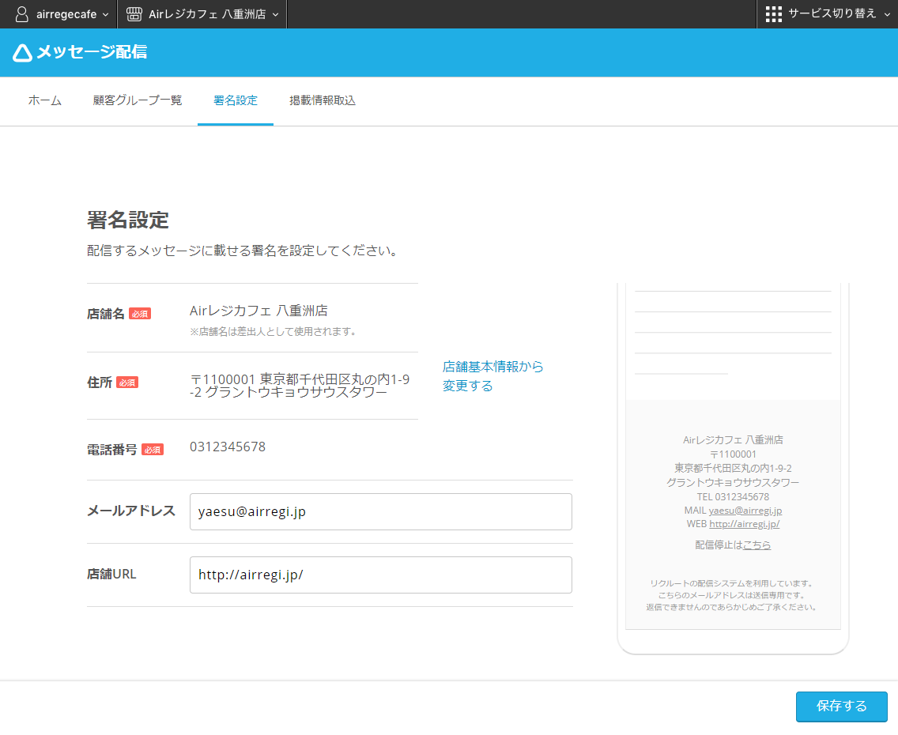This screenshot has height=735, width=898.
Task: Select the 署名設定 tab
Action: coord(236,100)
